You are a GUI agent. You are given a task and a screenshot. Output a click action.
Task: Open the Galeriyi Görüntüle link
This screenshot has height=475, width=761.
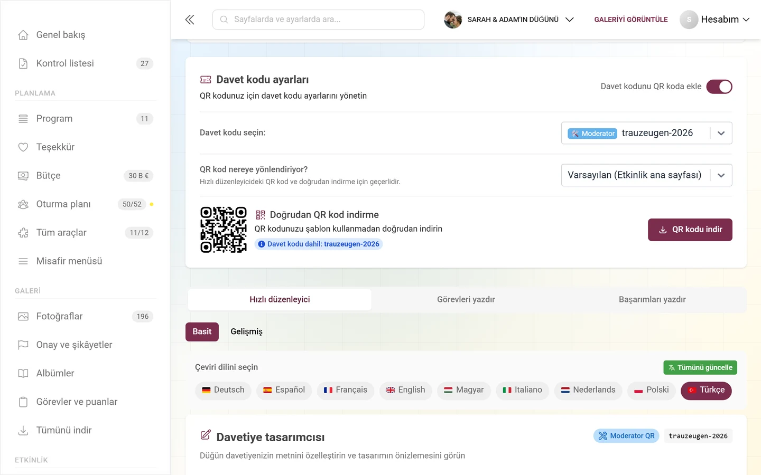[631, 20]
